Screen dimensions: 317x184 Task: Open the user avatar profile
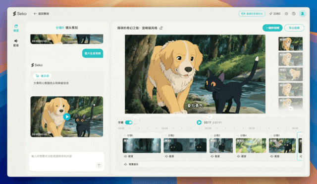tap(303, 14)
